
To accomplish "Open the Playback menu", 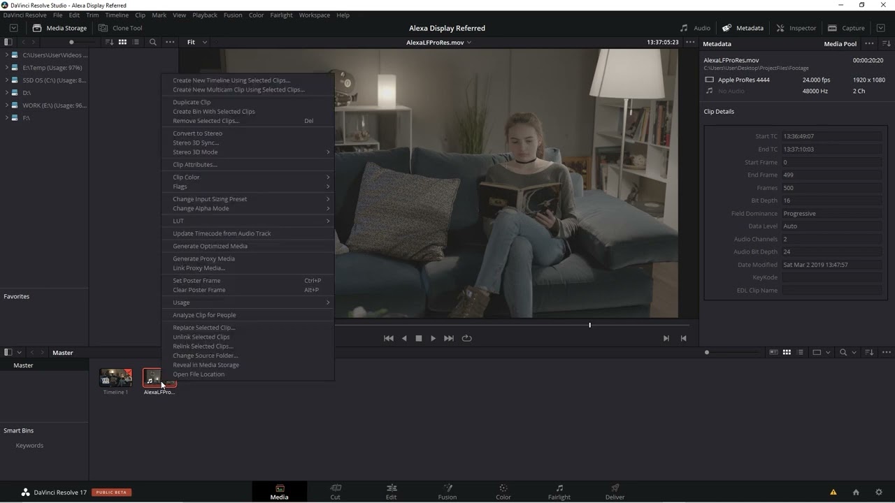I will pos(204,15).
